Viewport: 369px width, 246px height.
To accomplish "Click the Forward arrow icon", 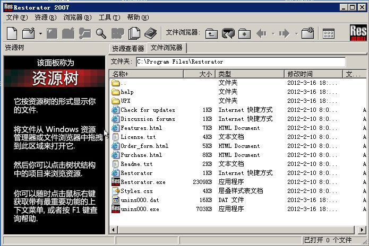I will tap(284, 33).
